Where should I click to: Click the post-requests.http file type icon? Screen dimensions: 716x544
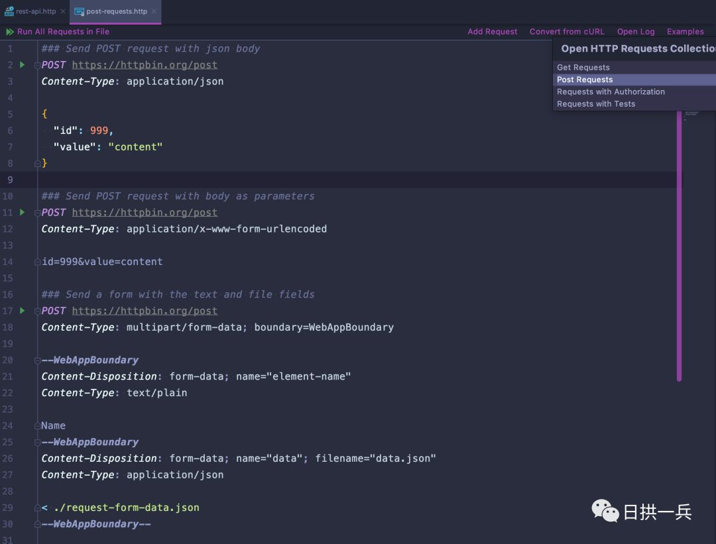79,11
